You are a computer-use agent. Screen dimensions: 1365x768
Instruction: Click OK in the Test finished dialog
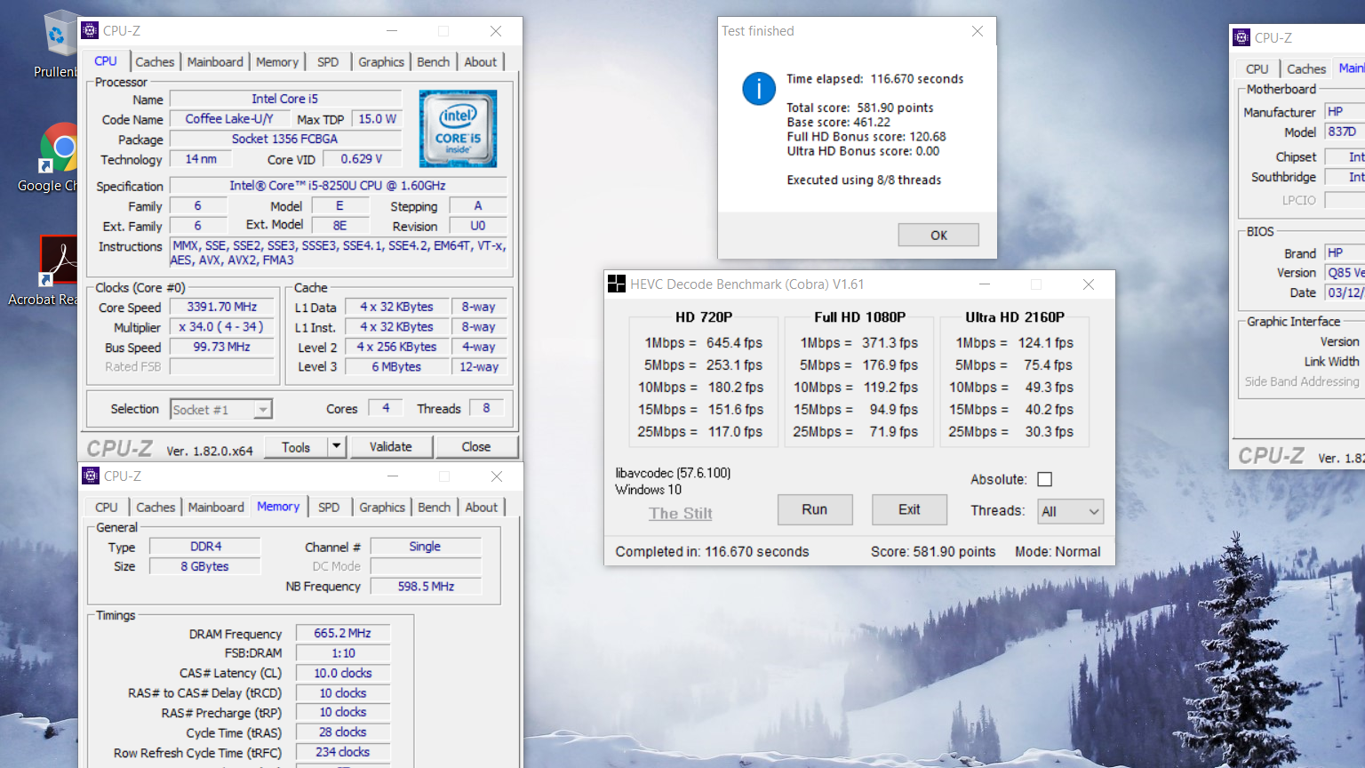(x=938, y=235)
